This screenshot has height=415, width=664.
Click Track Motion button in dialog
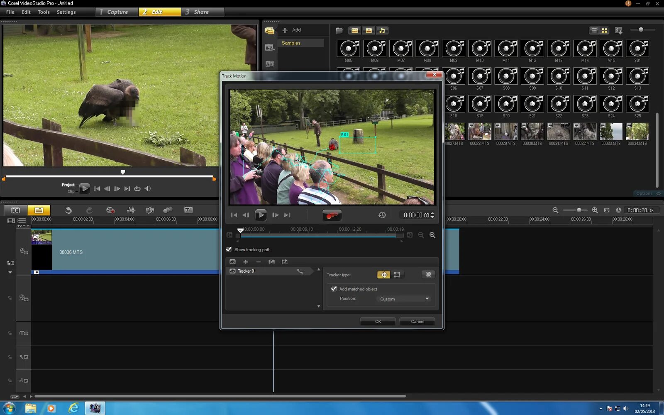tap(332, 215)
